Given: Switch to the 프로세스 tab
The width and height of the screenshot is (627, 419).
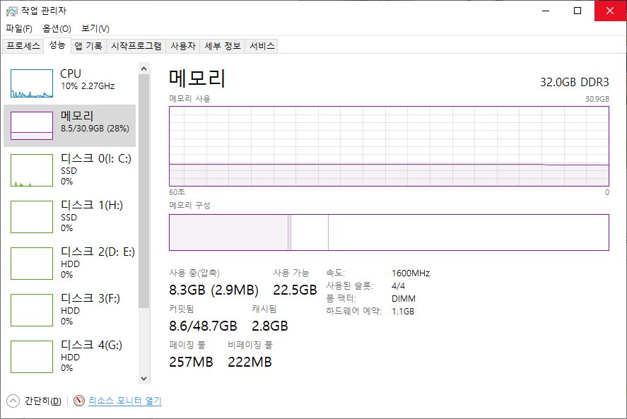Looking at the screenshot, I should pos(23,46).
